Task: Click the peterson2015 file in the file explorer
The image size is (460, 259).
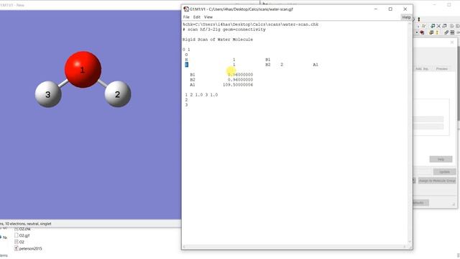Action: 28,249
